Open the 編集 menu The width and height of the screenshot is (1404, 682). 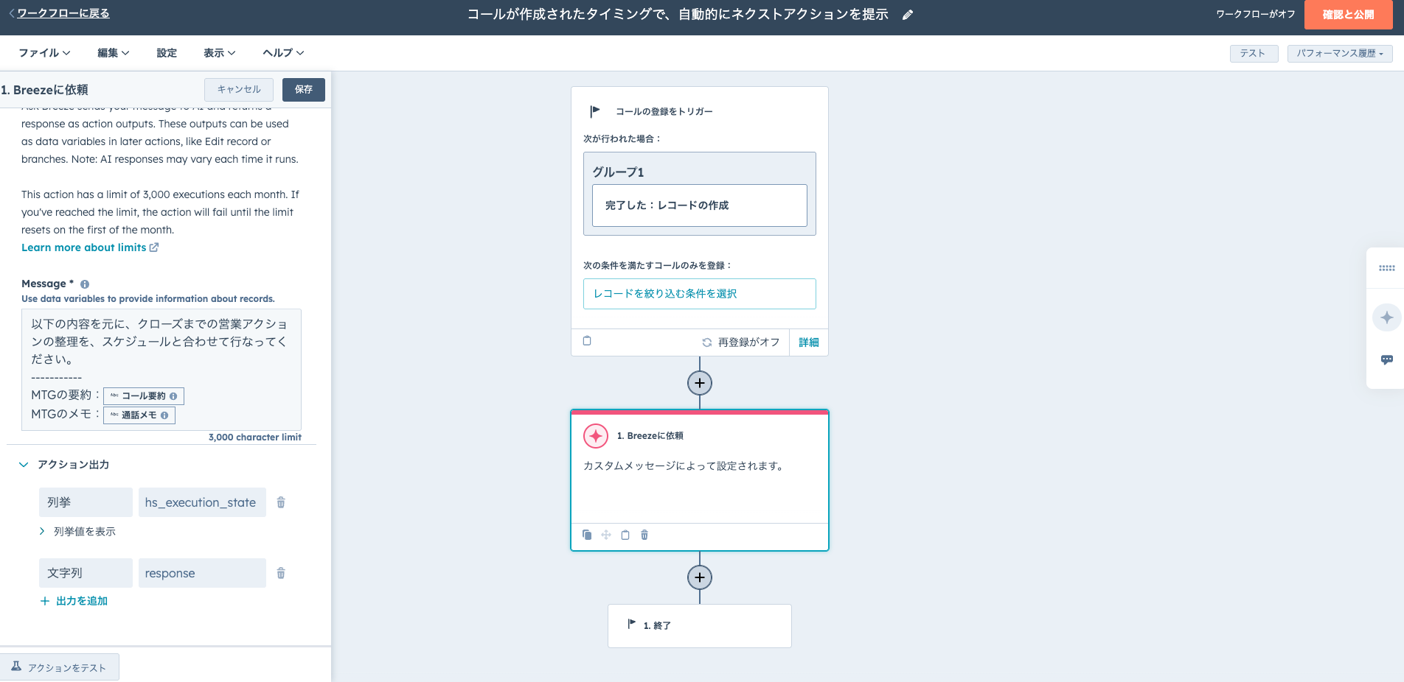[x=113, y=53]
